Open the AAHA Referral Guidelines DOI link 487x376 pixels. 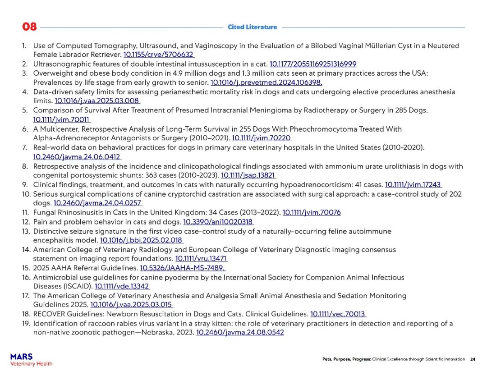[182, 268]
